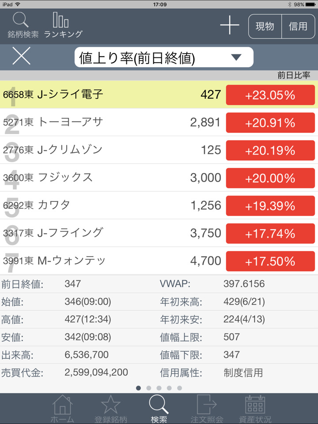Open the stock search (銘柄検索) icon
The width and height of the screenshot is (318, 424).
click(22, 25)
